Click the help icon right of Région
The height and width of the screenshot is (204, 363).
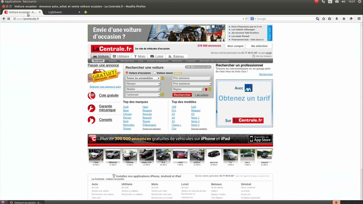click(210, 89)
